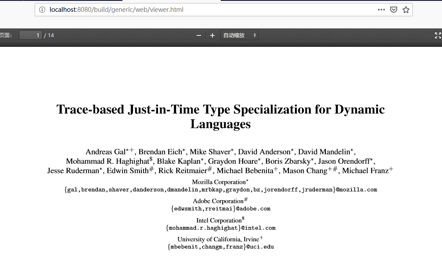The image size is (442, 272).
Task: Click the 页面 page label in toolbar
Action: pos(6,35)
